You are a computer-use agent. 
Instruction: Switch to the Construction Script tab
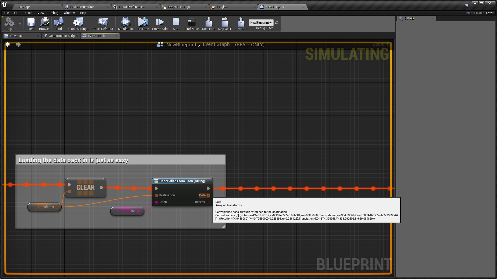click(61, 36)
